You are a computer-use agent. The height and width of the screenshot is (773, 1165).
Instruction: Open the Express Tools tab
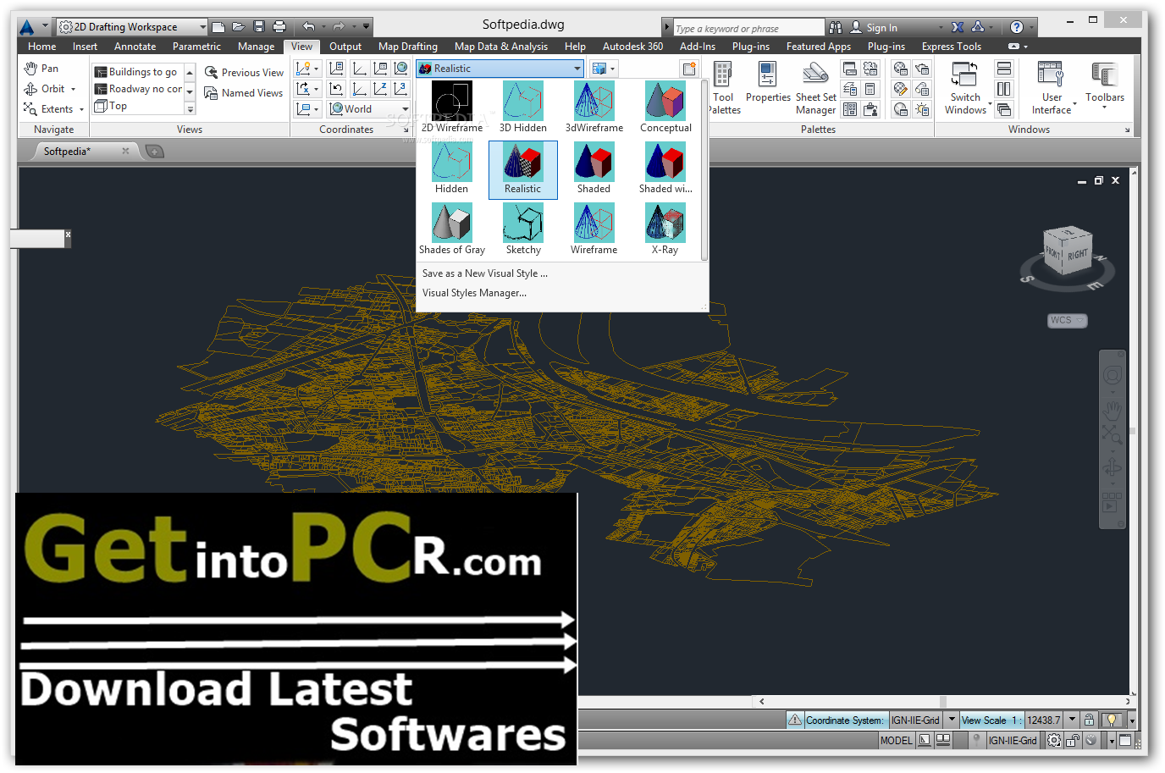[x=952, y=47]
